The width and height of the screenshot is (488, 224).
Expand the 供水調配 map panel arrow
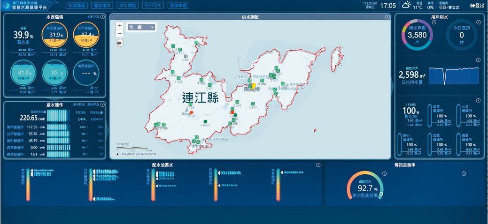click(387, 17)
